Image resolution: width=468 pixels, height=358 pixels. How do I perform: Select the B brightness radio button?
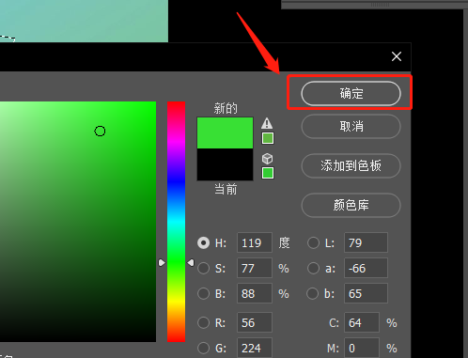point(203,293)
